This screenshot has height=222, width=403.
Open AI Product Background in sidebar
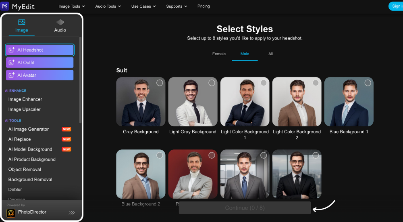(32, 159)
